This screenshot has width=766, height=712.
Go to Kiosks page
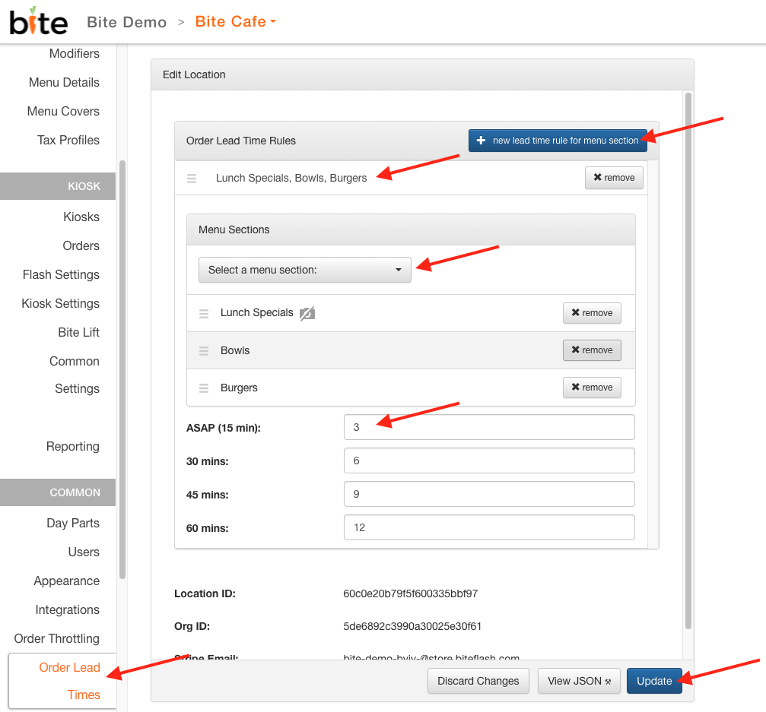81,217
